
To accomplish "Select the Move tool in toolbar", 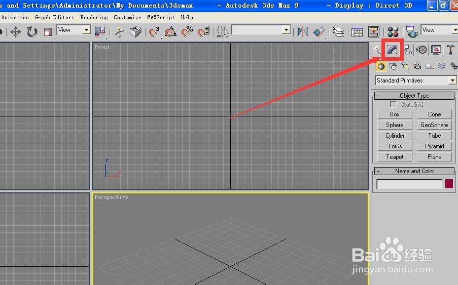I will (x=16, y=32).
